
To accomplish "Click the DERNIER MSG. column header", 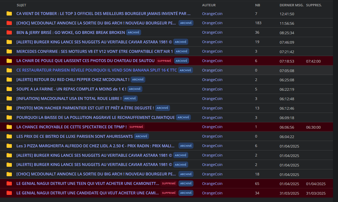I will (x=291, y=5).
